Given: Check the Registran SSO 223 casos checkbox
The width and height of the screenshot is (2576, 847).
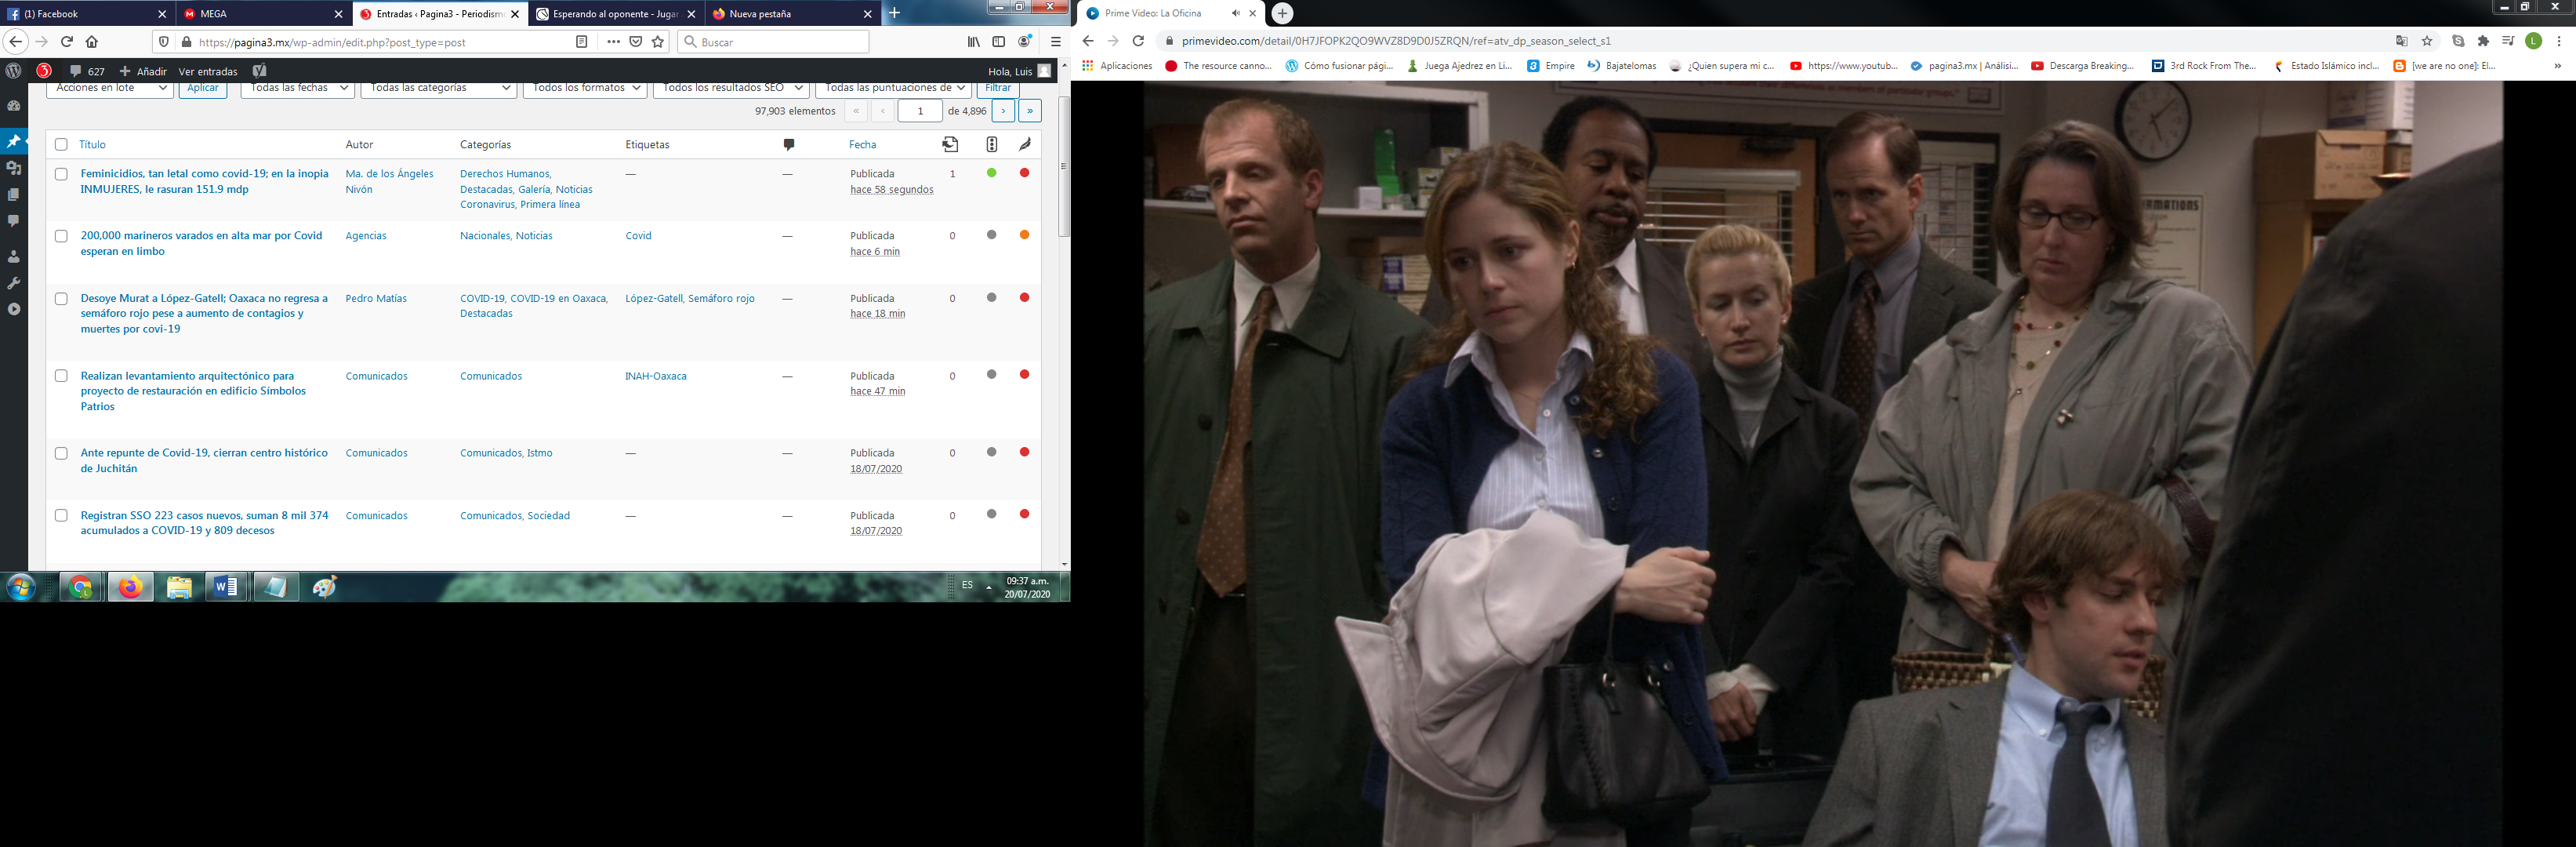Looking at the screenshot, I should click(61, 516).
